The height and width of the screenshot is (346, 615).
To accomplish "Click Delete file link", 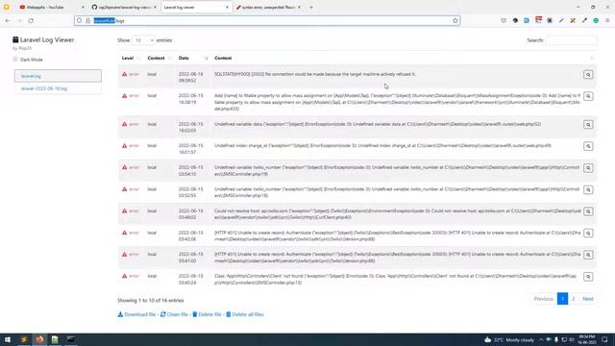I will click(207, 314).
